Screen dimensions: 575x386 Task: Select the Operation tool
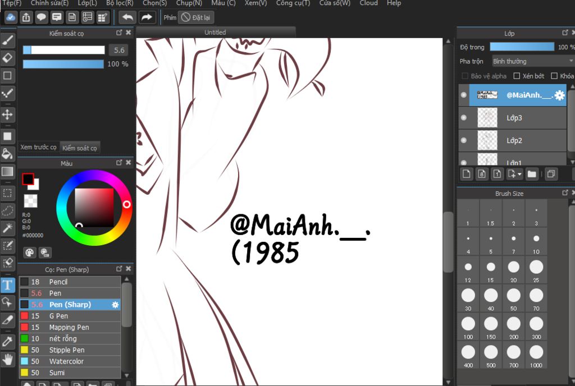8,302
